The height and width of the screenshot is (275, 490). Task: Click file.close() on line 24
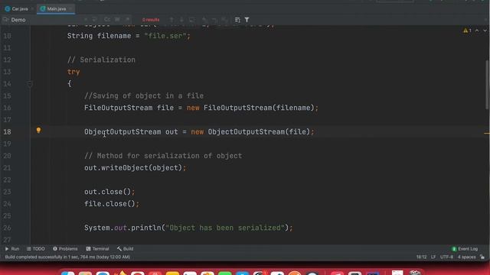point(109,204)
